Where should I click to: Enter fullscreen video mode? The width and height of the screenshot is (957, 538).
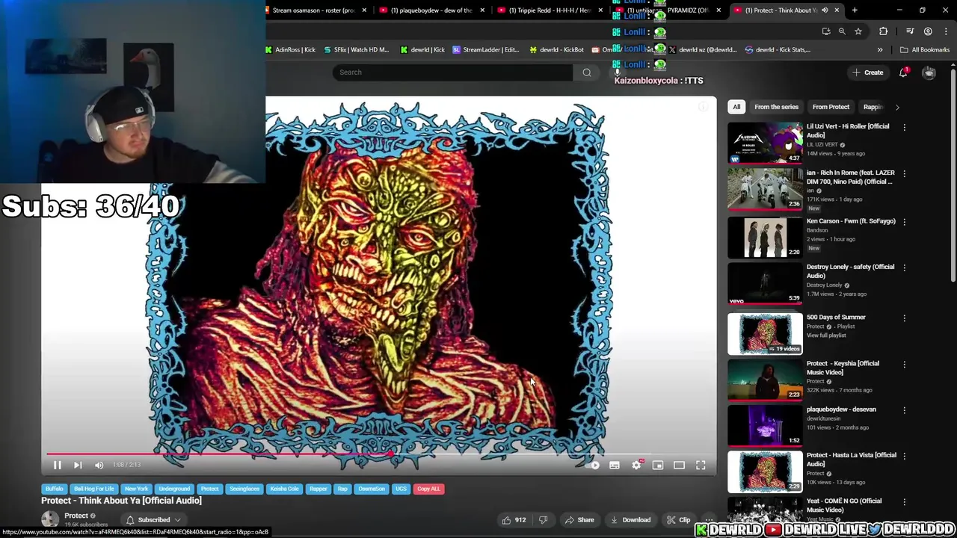[701, 465]
